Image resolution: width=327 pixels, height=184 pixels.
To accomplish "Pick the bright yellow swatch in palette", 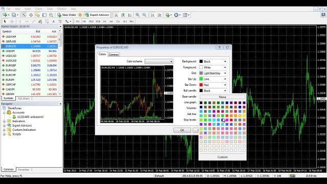I will coord(244,116).
